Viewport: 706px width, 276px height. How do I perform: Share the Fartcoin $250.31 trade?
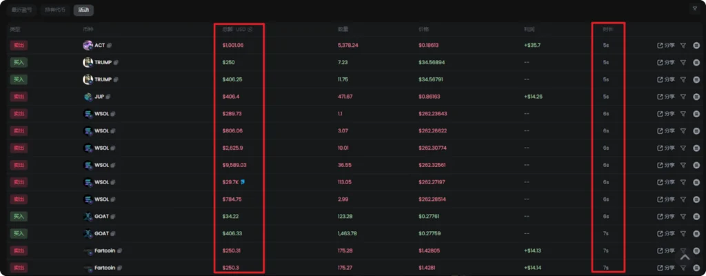[x=666, y=250]
